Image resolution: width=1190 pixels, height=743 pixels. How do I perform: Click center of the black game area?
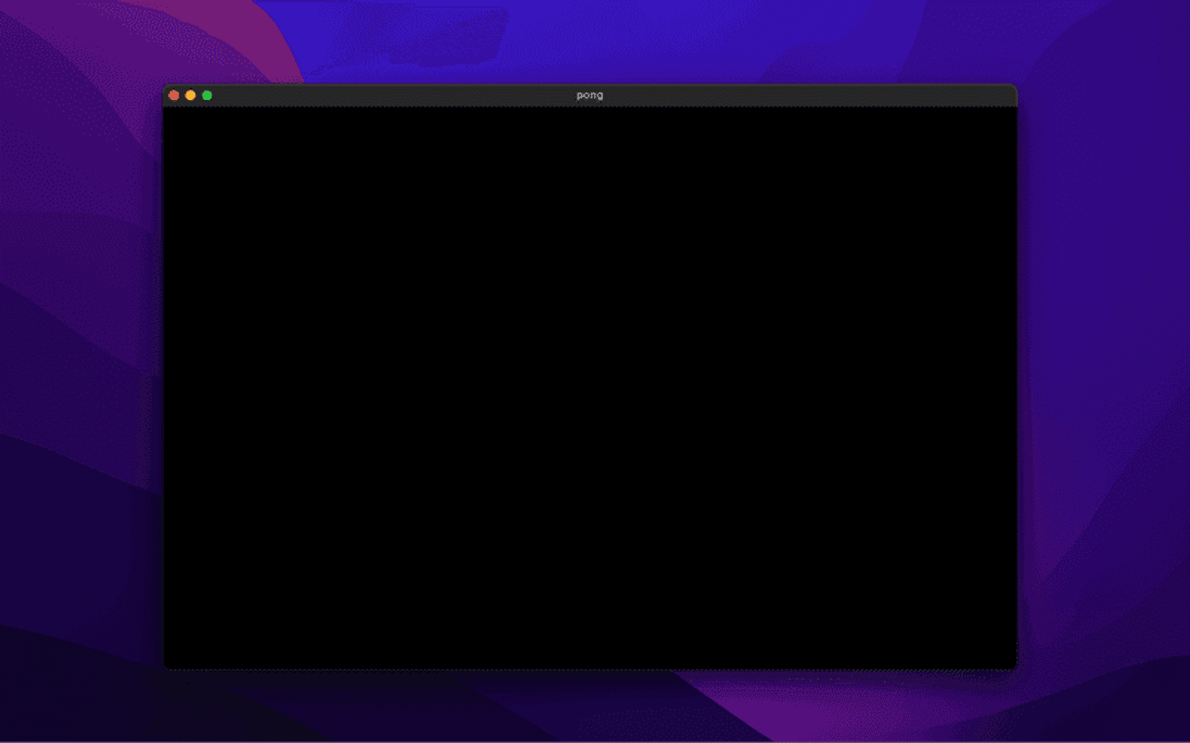pyautogui.click(x=590, y=388)
